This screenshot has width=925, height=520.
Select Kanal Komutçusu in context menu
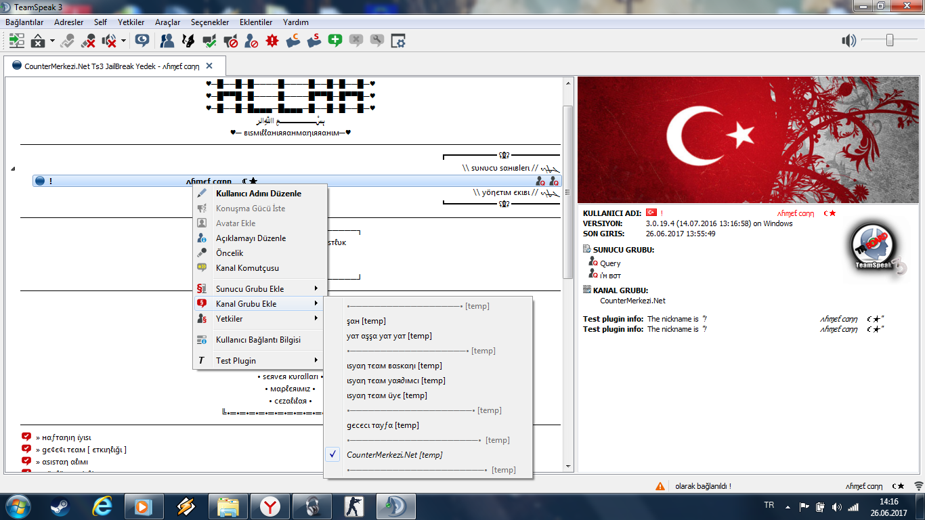(x=260, y=268)
